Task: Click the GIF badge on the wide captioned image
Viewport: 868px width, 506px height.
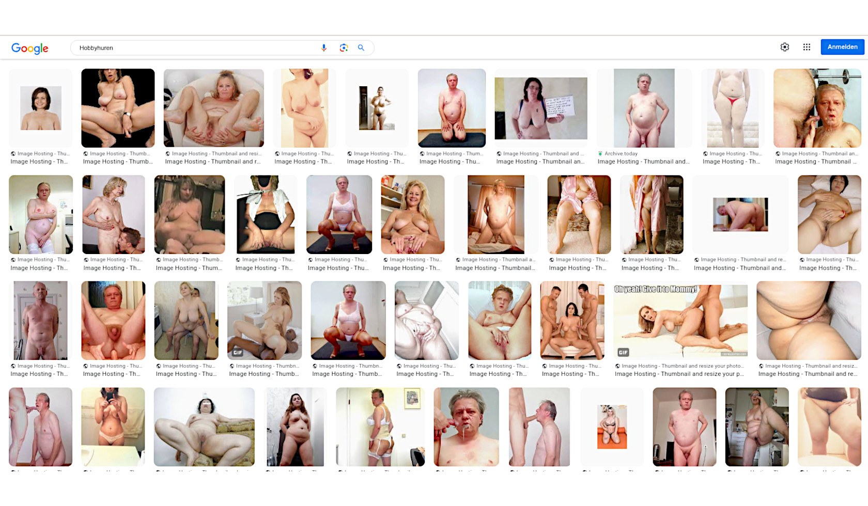Action: (623, 352)
